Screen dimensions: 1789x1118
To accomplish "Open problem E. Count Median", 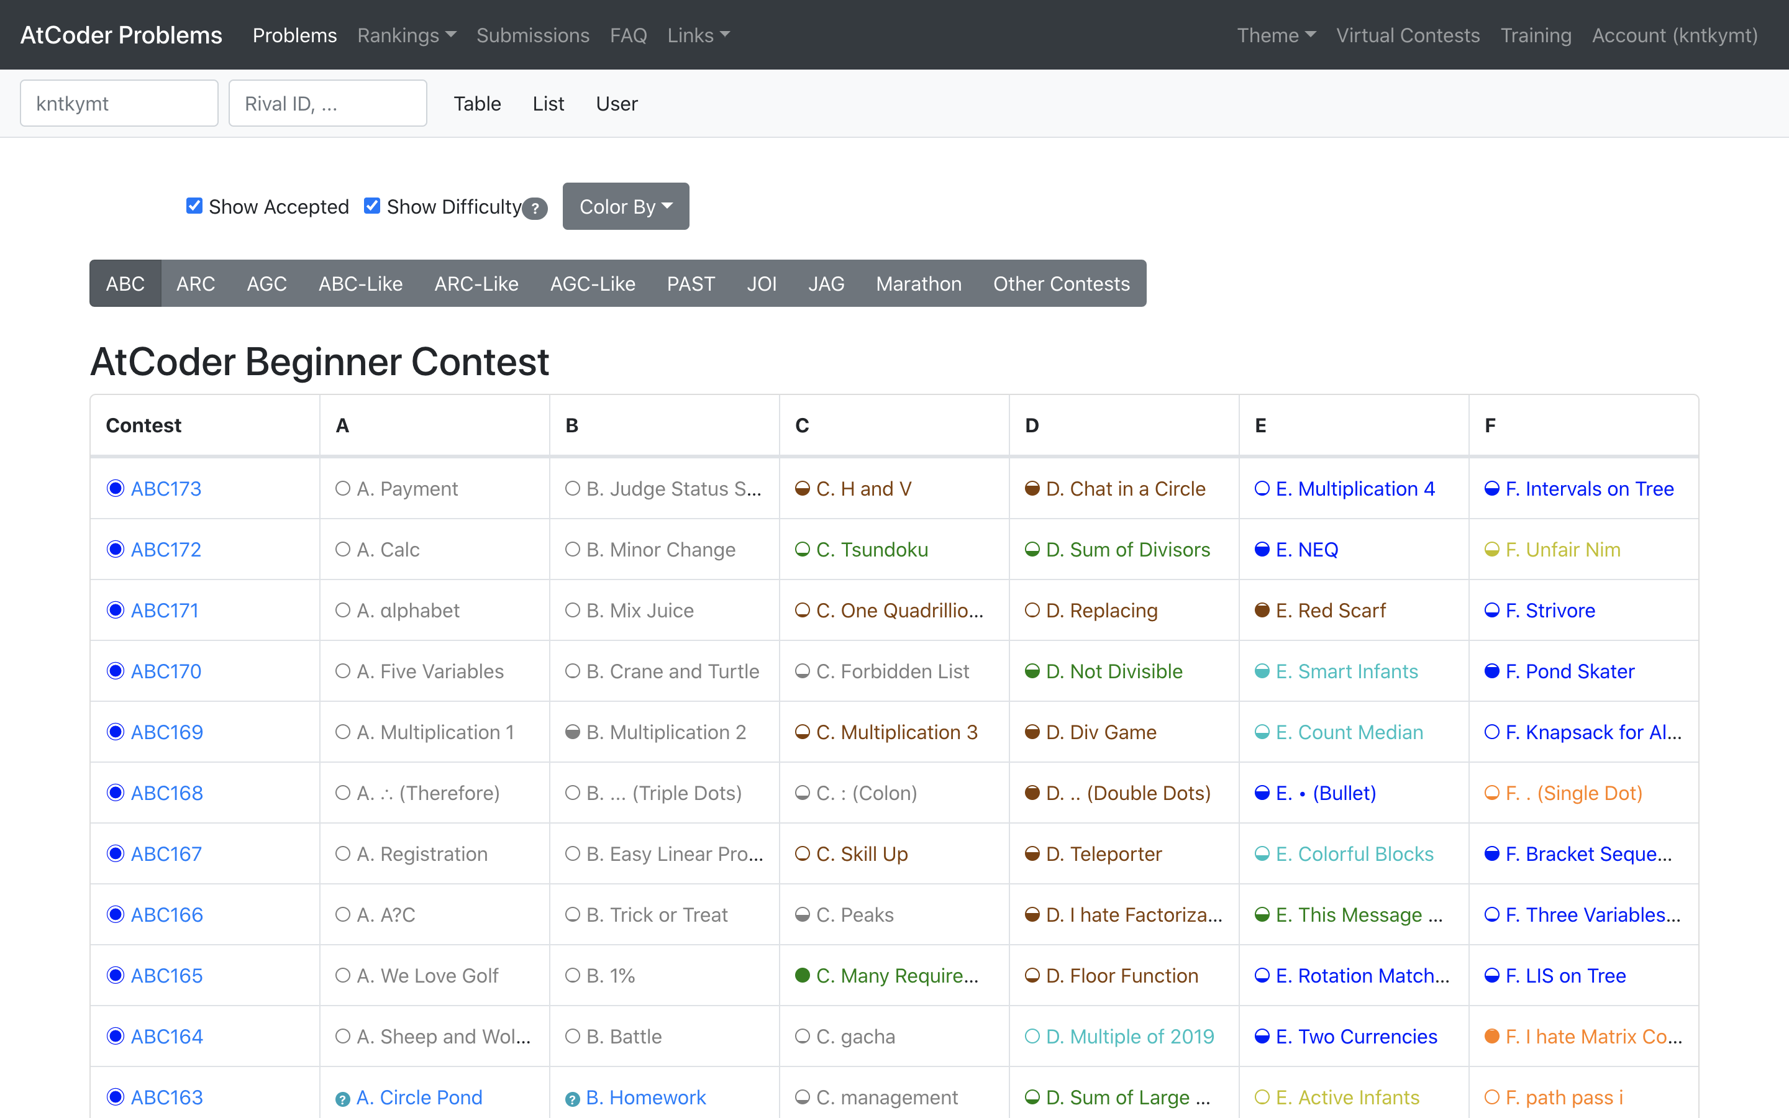I will click(x=1349, y=732).
